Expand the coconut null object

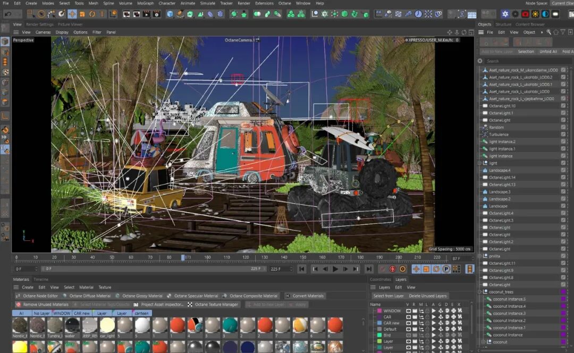[x=483, y=342]
